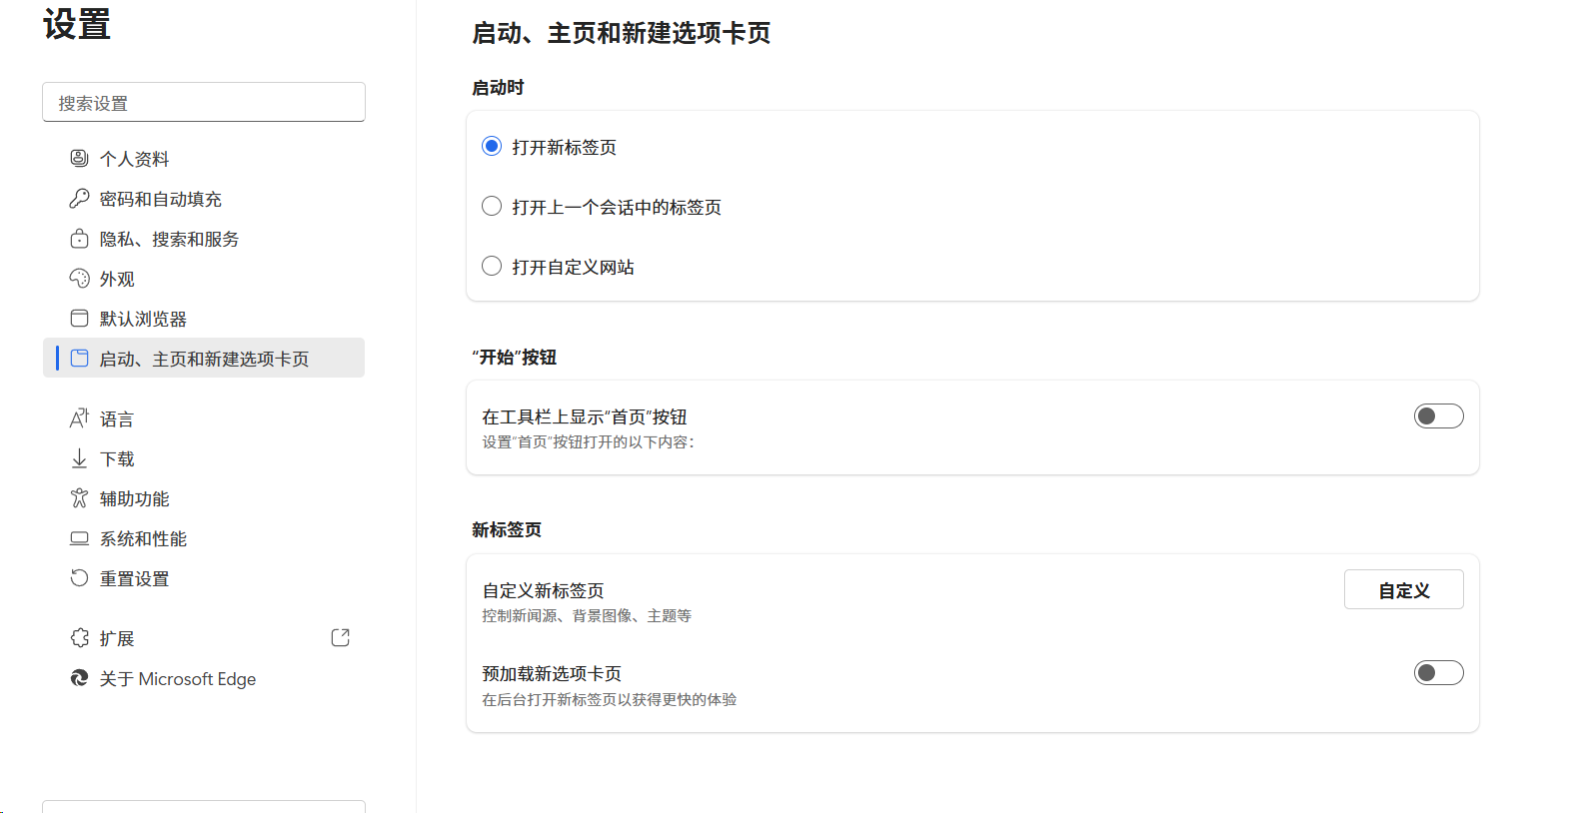Click the reset arrow icon for 重置设置
This screenshot has width=1588, height=813.
point(80,577)
